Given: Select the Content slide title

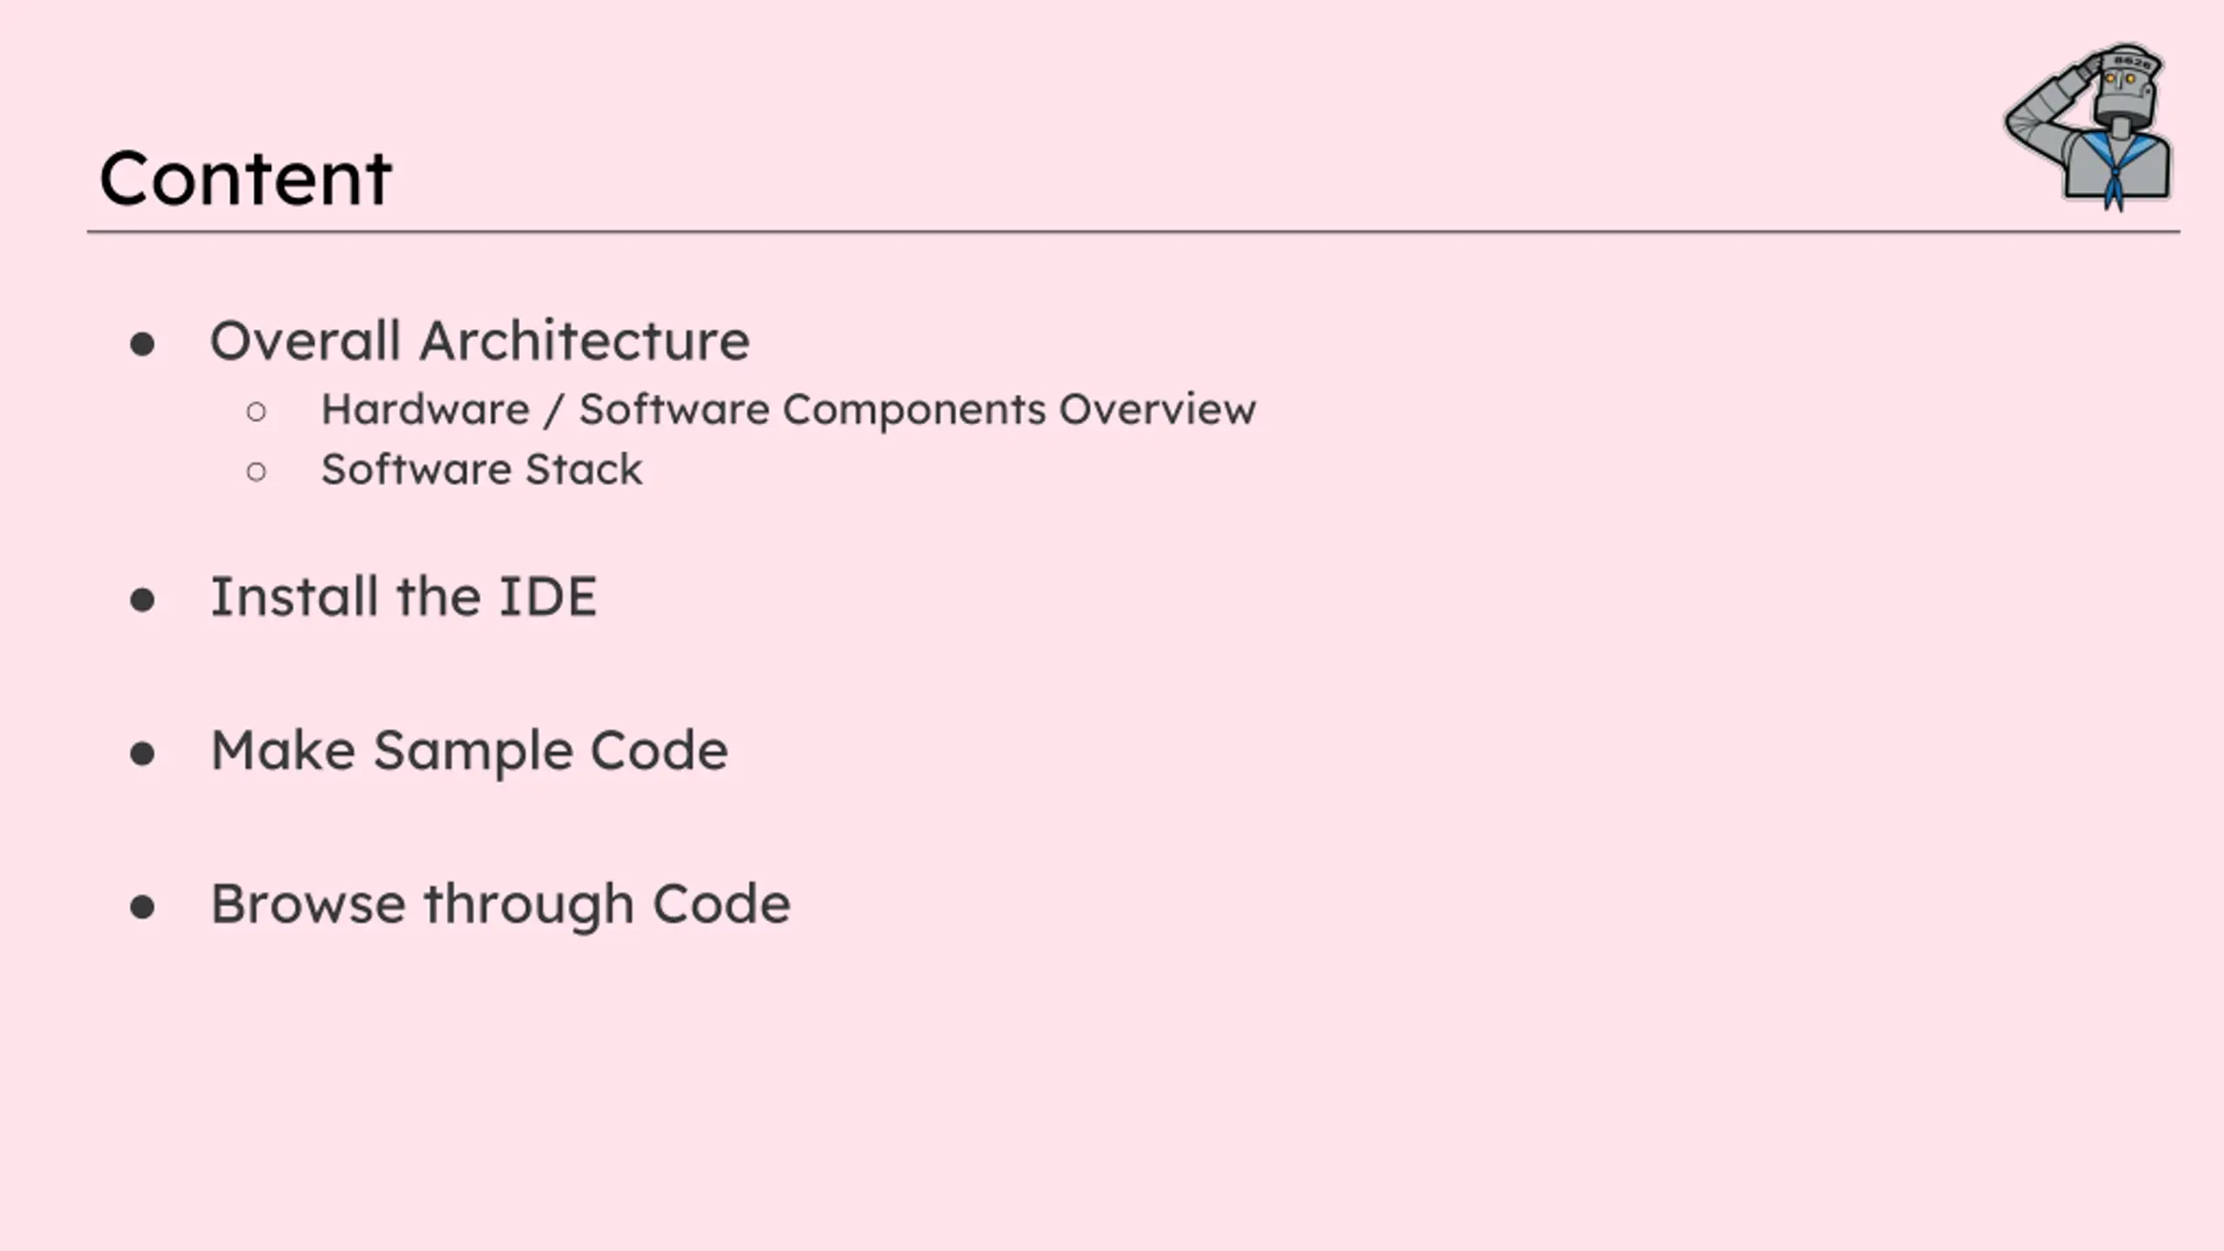Looking at the screenshot, I should click(246, 179).
